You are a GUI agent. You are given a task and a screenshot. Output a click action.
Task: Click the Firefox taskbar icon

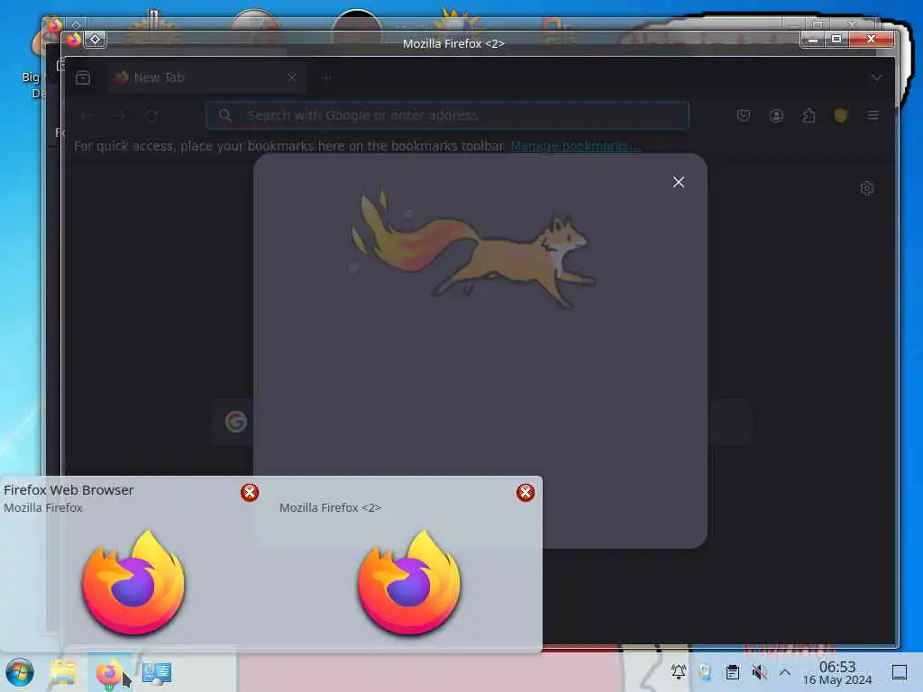coord(108,672)
